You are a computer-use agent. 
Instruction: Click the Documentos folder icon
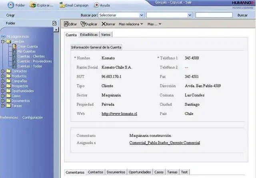(8, 101)
